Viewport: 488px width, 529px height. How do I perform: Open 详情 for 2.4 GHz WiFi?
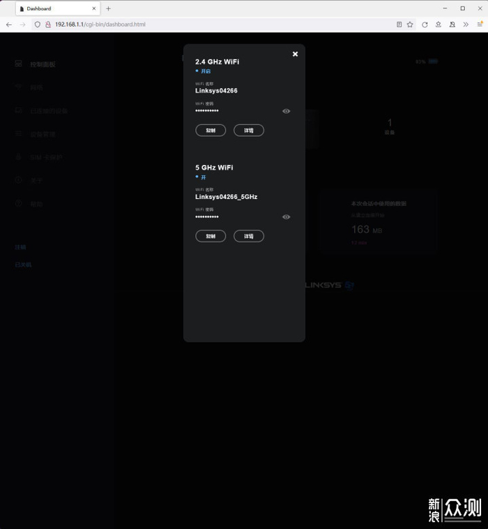click(249, 131)
